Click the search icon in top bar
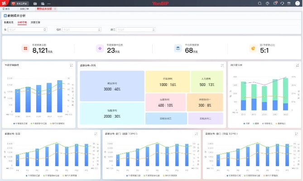 tap(260, 3)
